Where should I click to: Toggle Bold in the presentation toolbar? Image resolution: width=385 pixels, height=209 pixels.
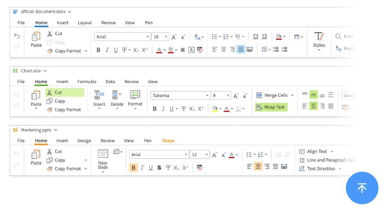coord(133,168)
